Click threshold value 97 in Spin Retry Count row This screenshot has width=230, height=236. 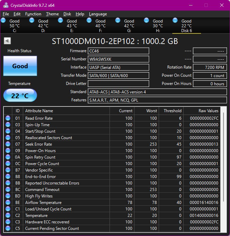tap(179, 157)
